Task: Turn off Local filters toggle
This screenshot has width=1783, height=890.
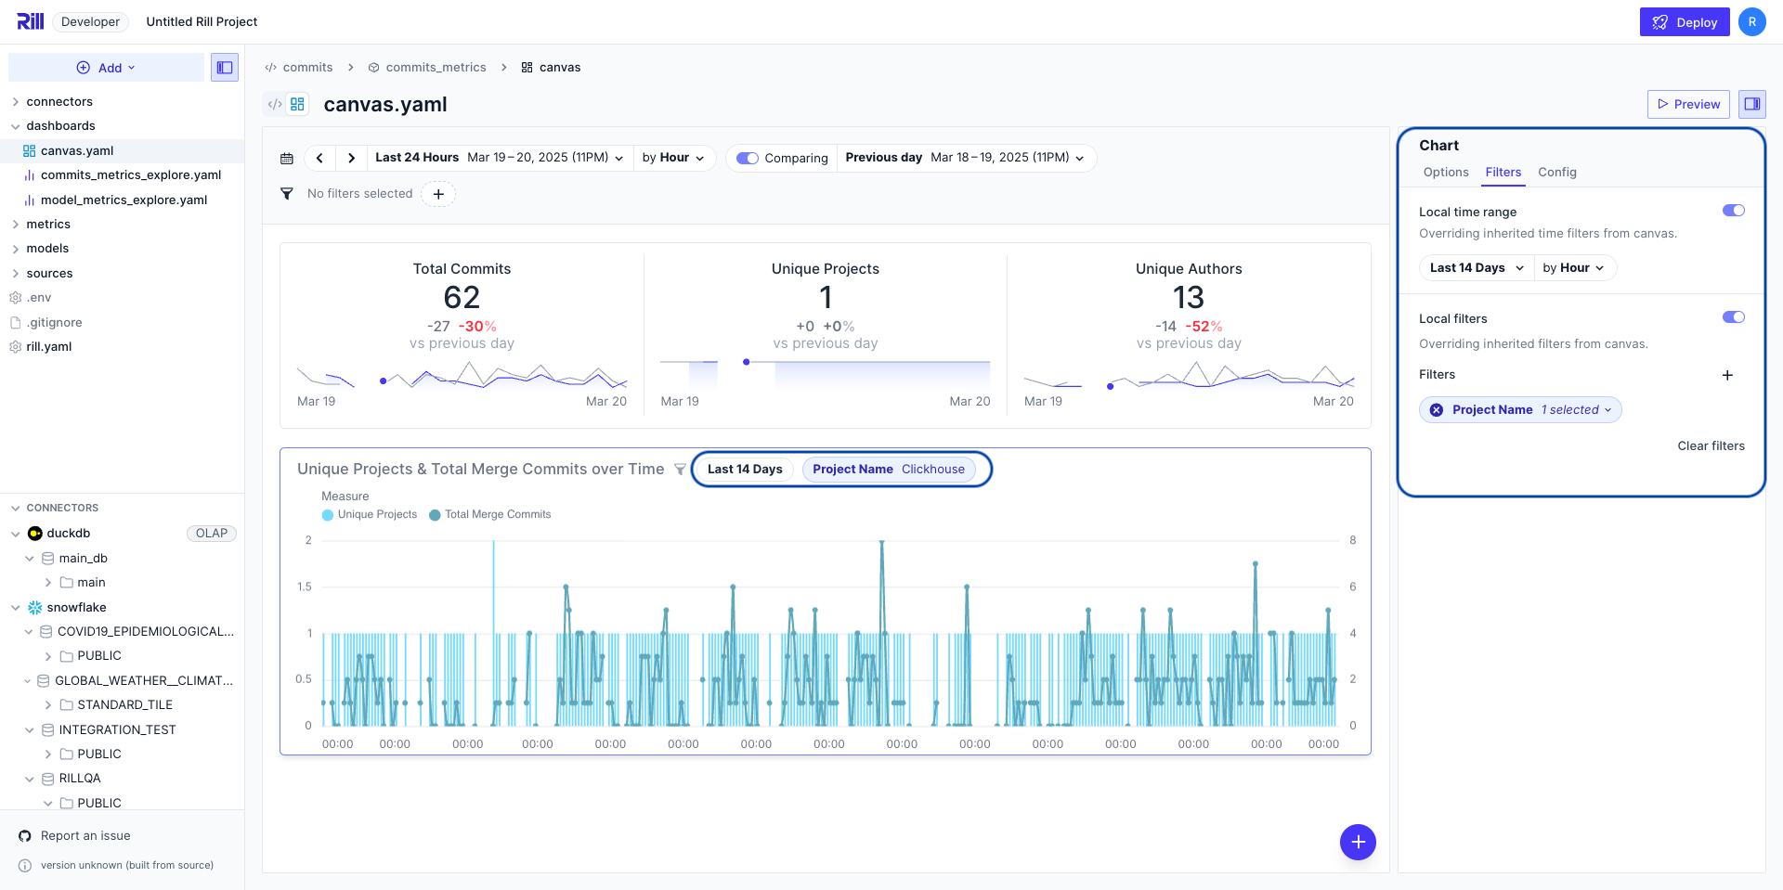Action: [x=1733, y=317]
